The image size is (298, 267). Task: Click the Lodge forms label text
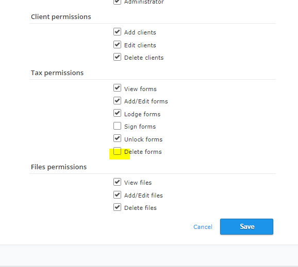pos(142,114)
